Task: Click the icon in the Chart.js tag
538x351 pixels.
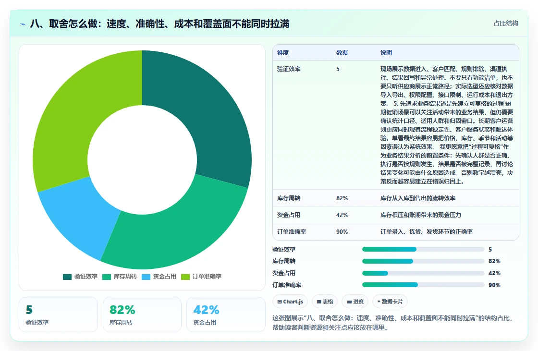Action: pos(279,302)
